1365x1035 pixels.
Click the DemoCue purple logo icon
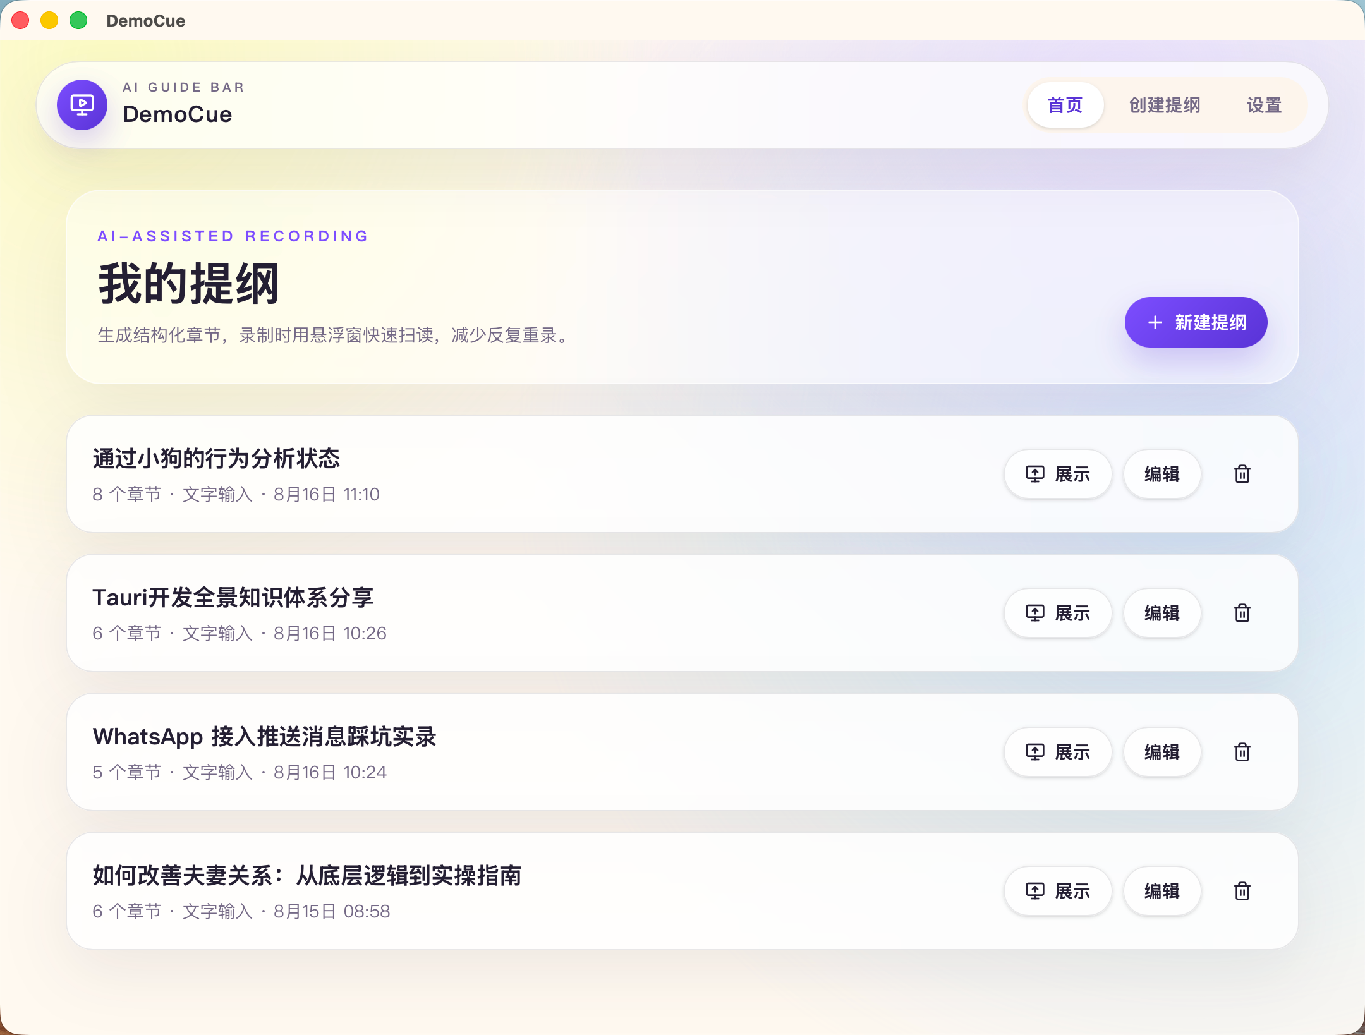click(82, 105)
